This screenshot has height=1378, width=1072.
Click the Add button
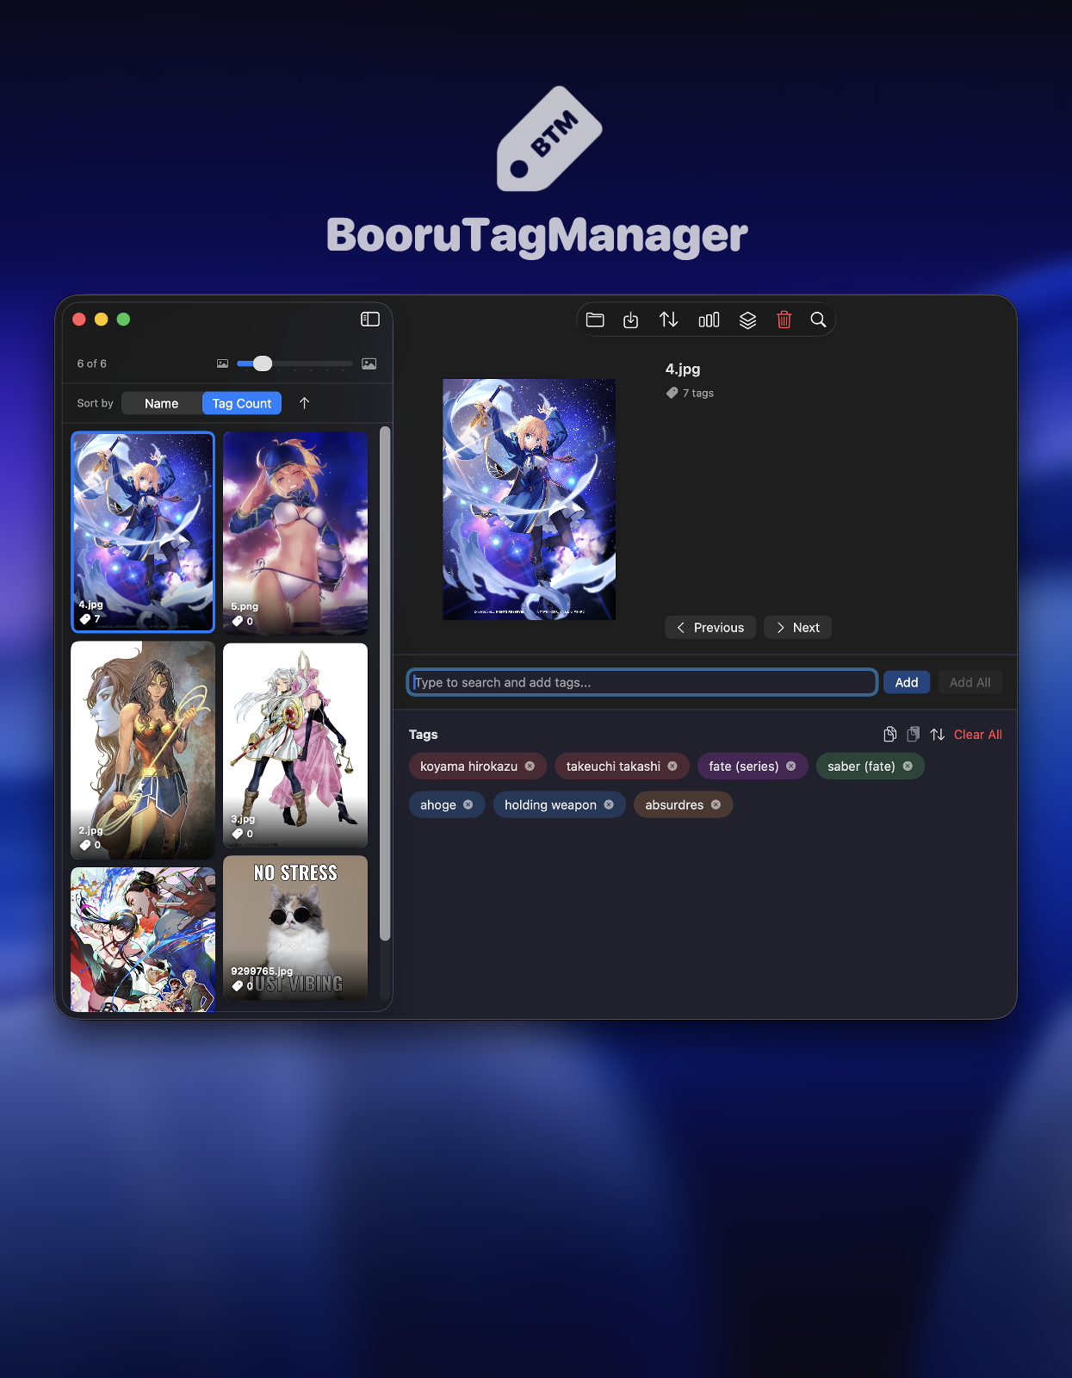[x=907, y=682]
